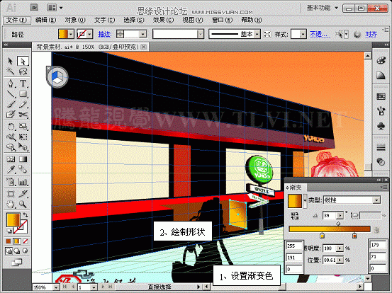Open gradient swatch preset dropdown arrow
392x293 pixels.
[x=305, y=200]
